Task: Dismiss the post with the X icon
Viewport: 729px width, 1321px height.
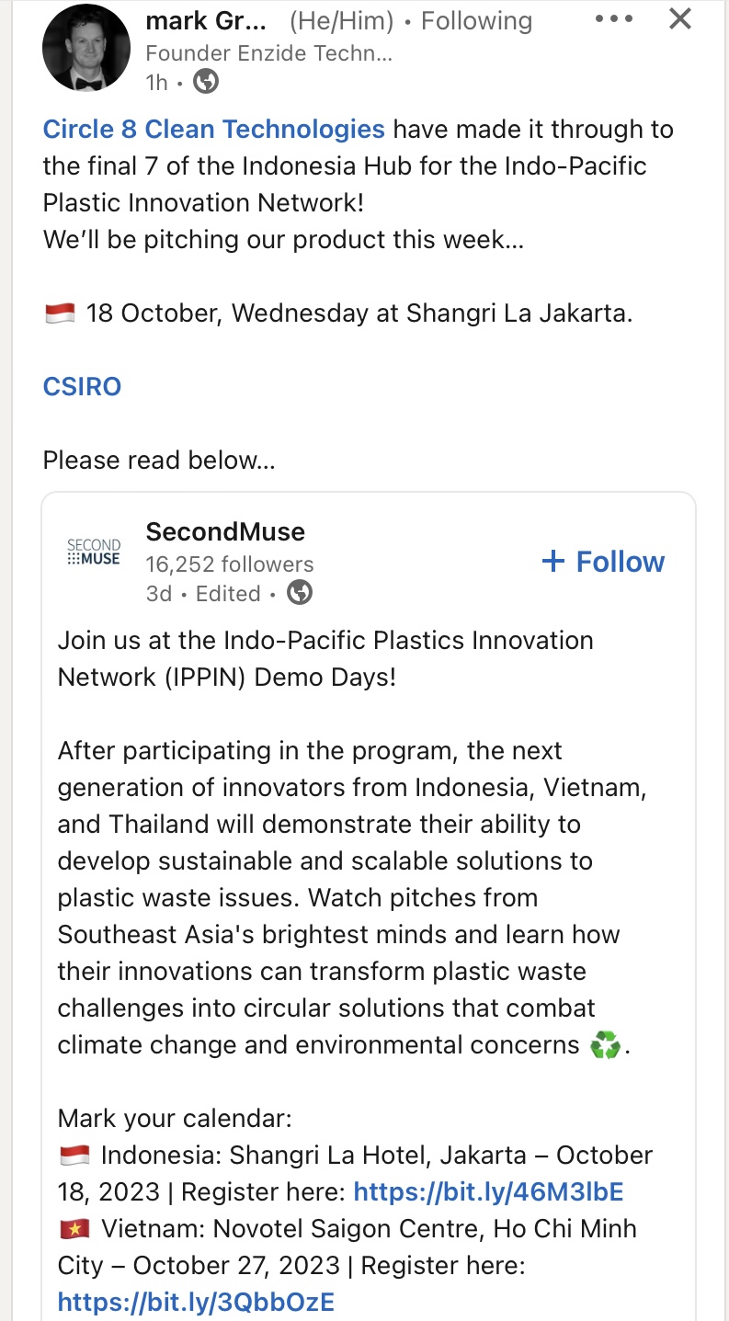Action: coord(679,18)
